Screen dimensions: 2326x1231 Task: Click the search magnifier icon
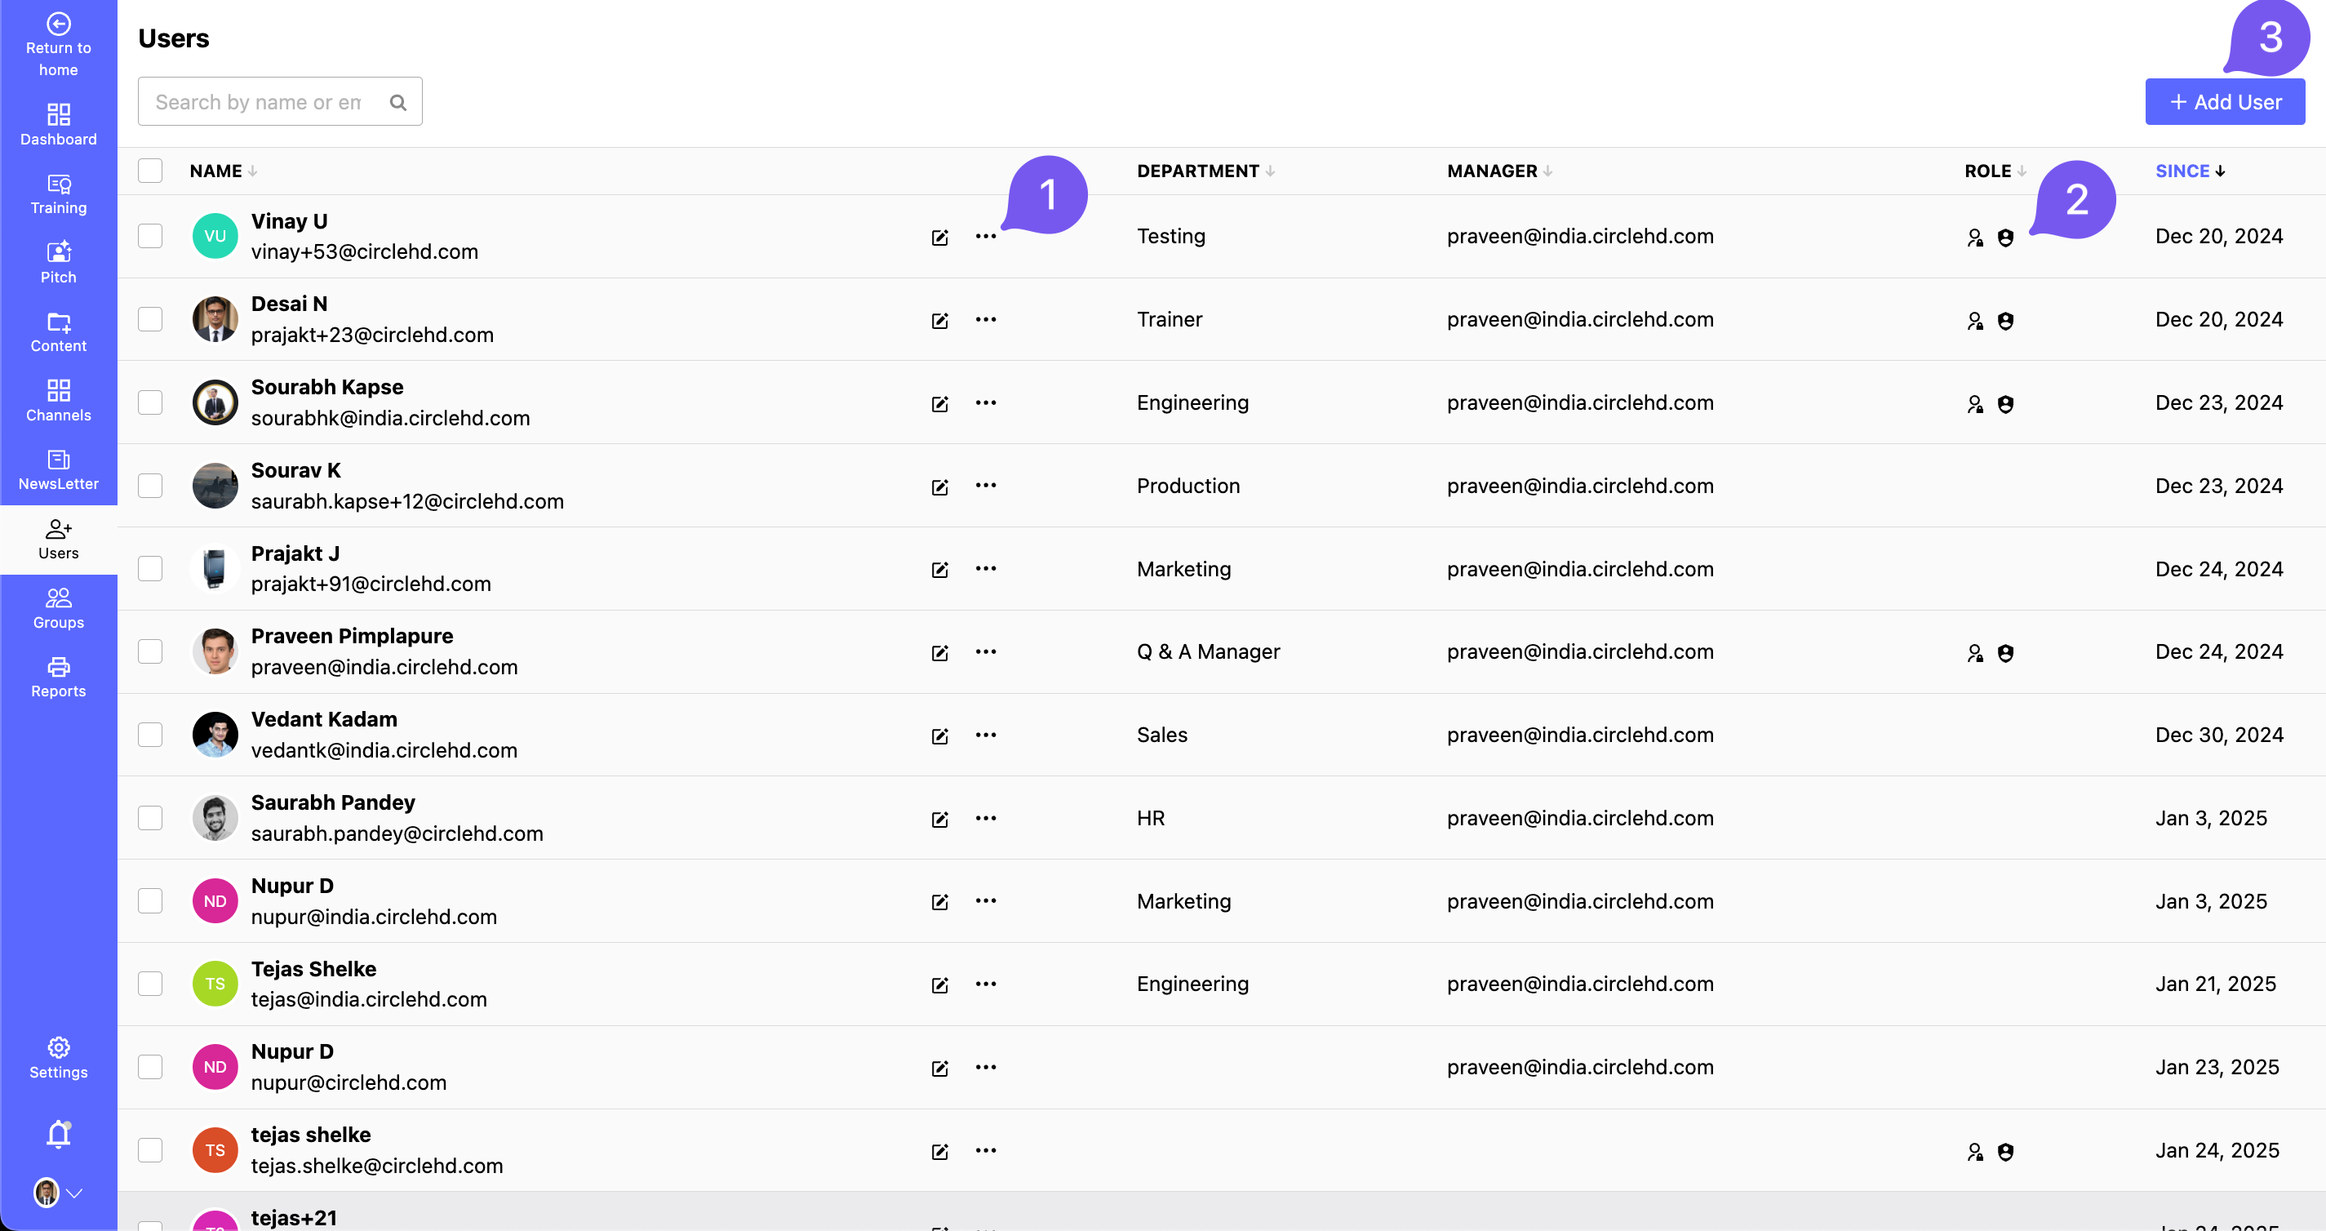pyautogui.click(x=397, y=103)
